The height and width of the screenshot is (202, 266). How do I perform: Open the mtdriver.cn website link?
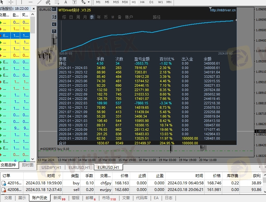tap(223, 10)
